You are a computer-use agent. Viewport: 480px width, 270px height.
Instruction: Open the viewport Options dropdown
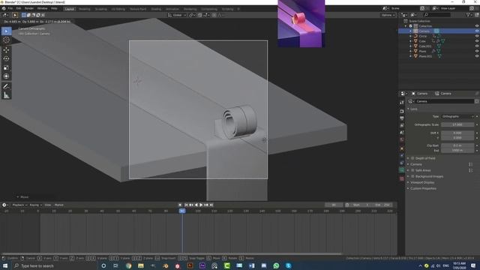pos(388,15)
